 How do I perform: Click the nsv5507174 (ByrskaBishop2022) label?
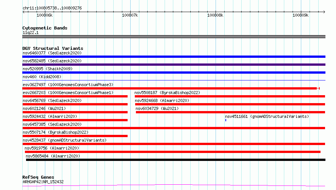(x=55, y=132)
